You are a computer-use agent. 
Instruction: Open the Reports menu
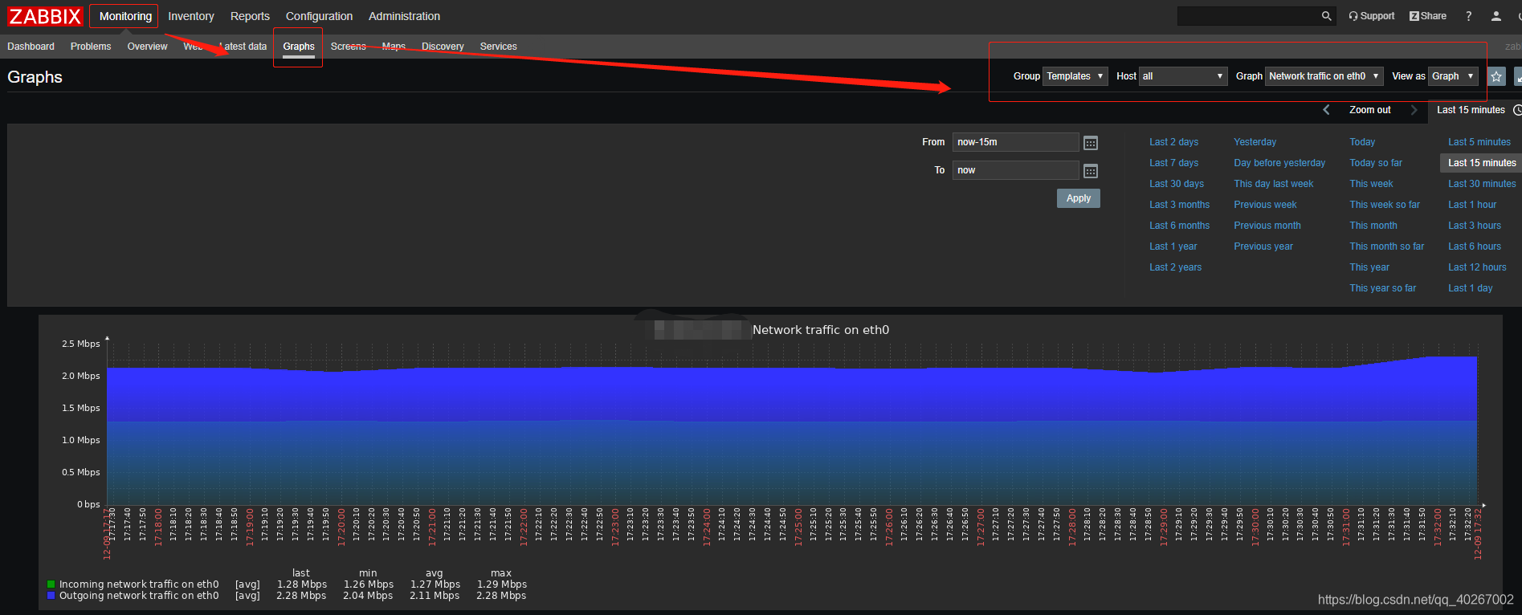pyautogui.click(x=250, y=16)
